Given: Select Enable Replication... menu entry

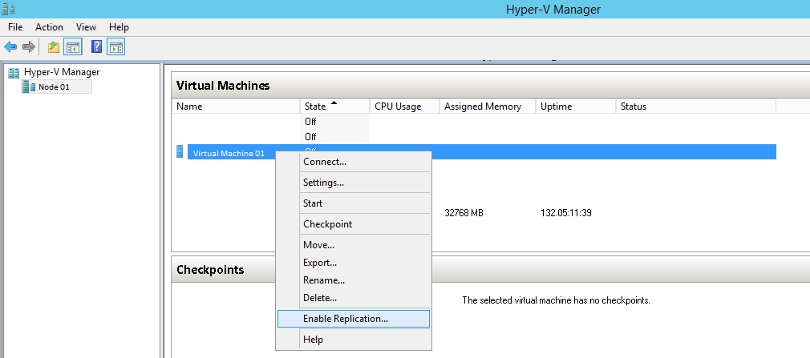Looking at the screenshot, I should point(354,319).
